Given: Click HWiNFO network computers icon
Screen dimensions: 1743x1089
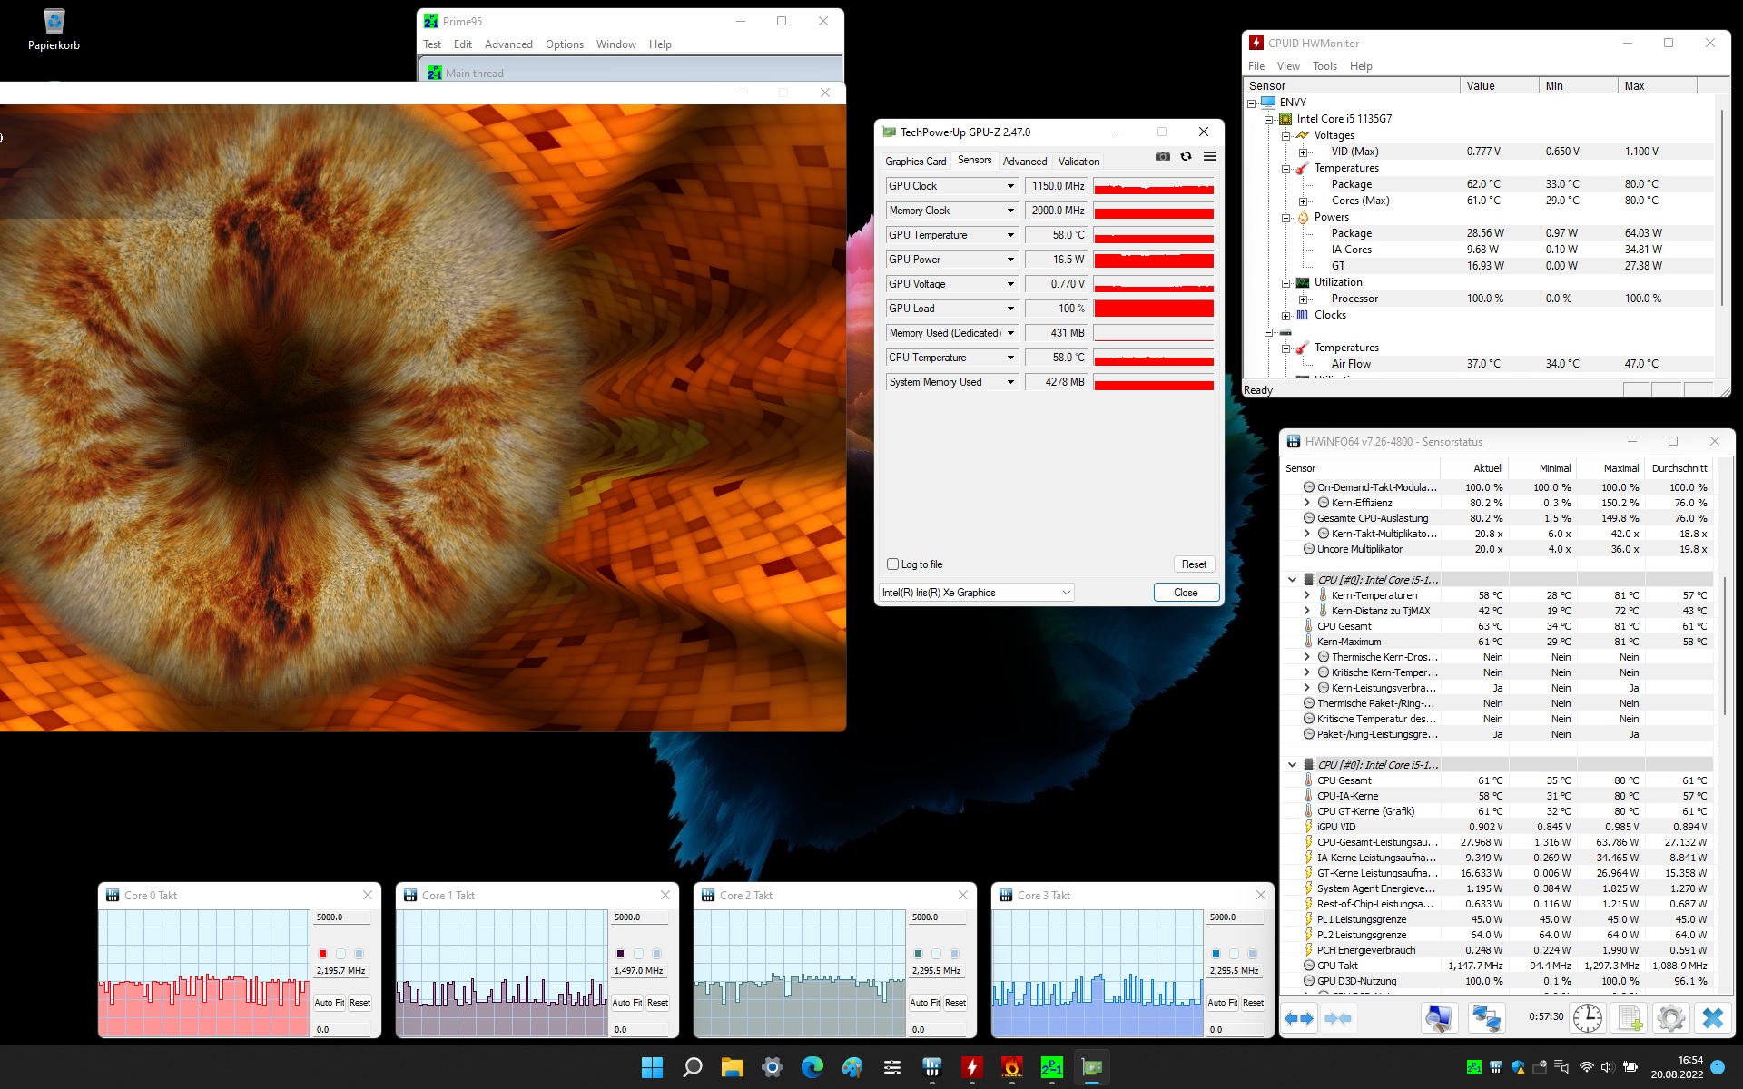Looking at the screenshot, I should click(1486, 1018).
